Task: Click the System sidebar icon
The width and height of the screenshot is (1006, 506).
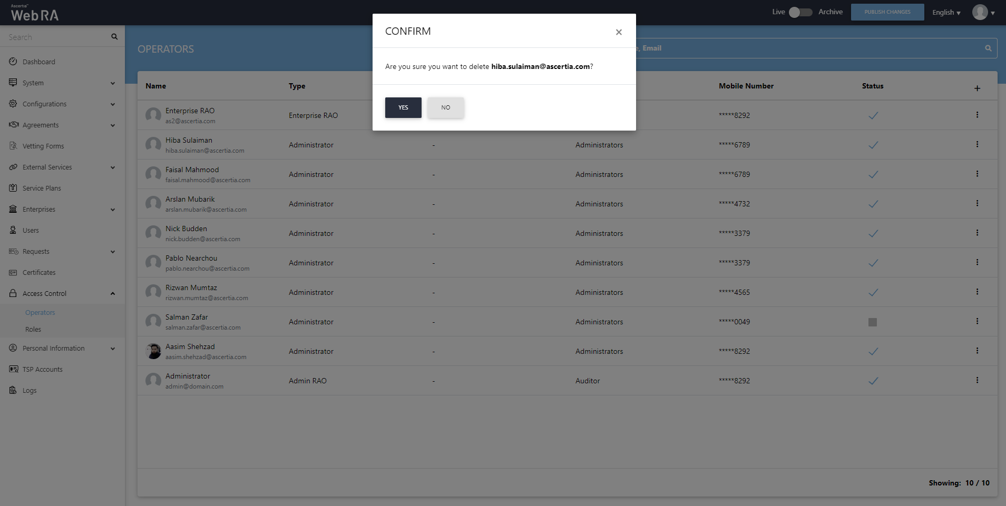Action: pos(13,83)
